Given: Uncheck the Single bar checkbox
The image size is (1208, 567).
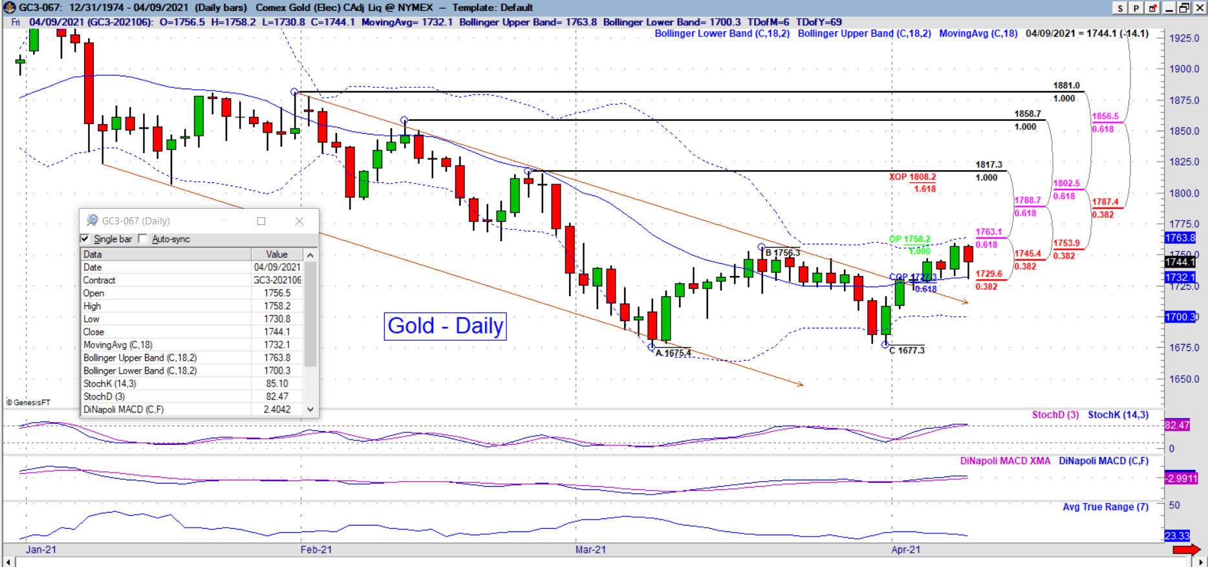Looking at the screenshot, I should pos(85,239).
